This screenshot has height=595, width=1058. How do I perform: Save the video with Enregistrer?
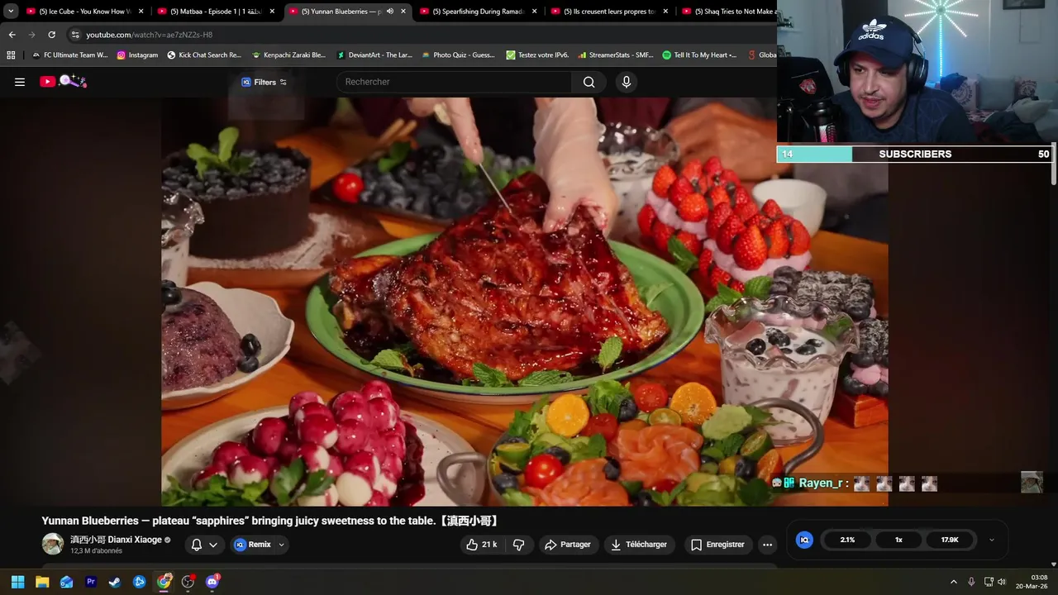pos(717,545)
